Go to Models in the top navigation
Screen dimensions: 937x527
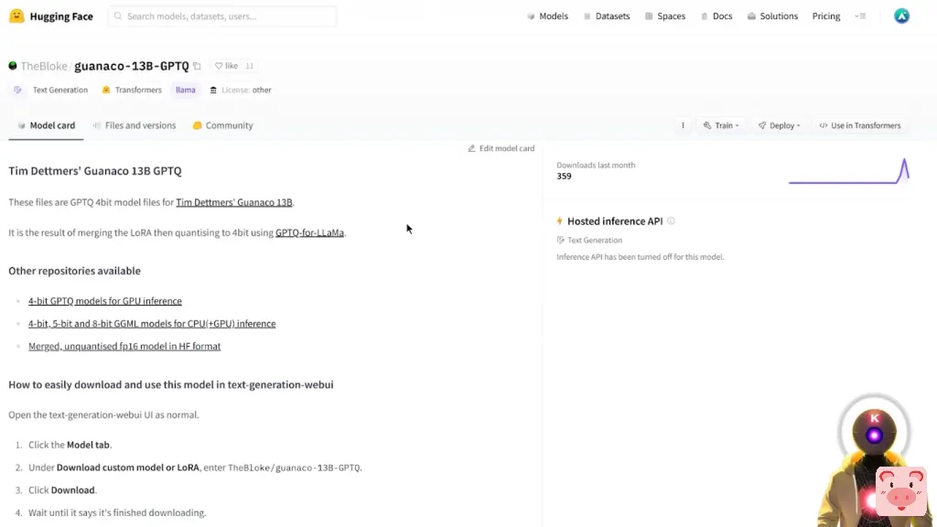[x=547, y=16]
